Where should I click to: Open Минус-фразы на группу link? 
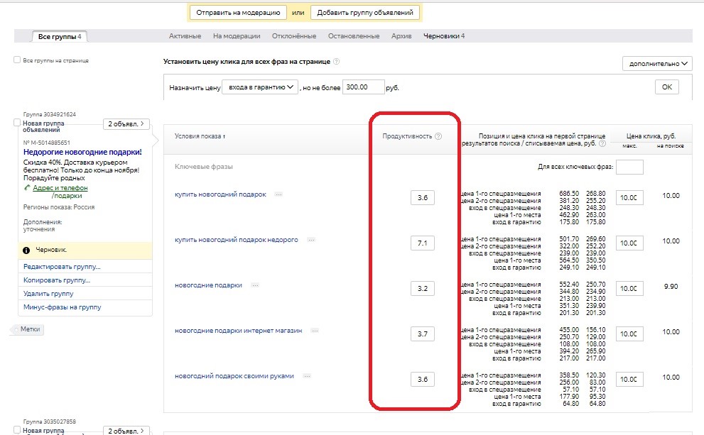tap(62, 307)
